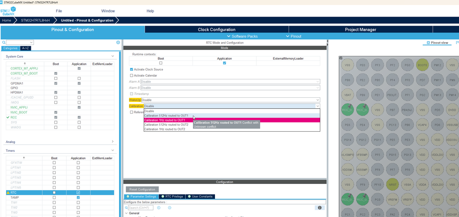Collapse the General parameters group
Viewport: 459px width, 217px height.
coord(126,213)
